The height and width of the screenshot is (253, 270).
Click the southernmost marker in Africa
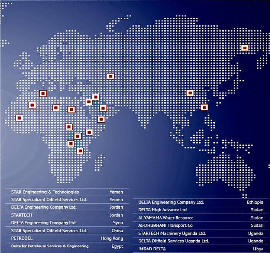pyautogui.click(x=80, y=151)
